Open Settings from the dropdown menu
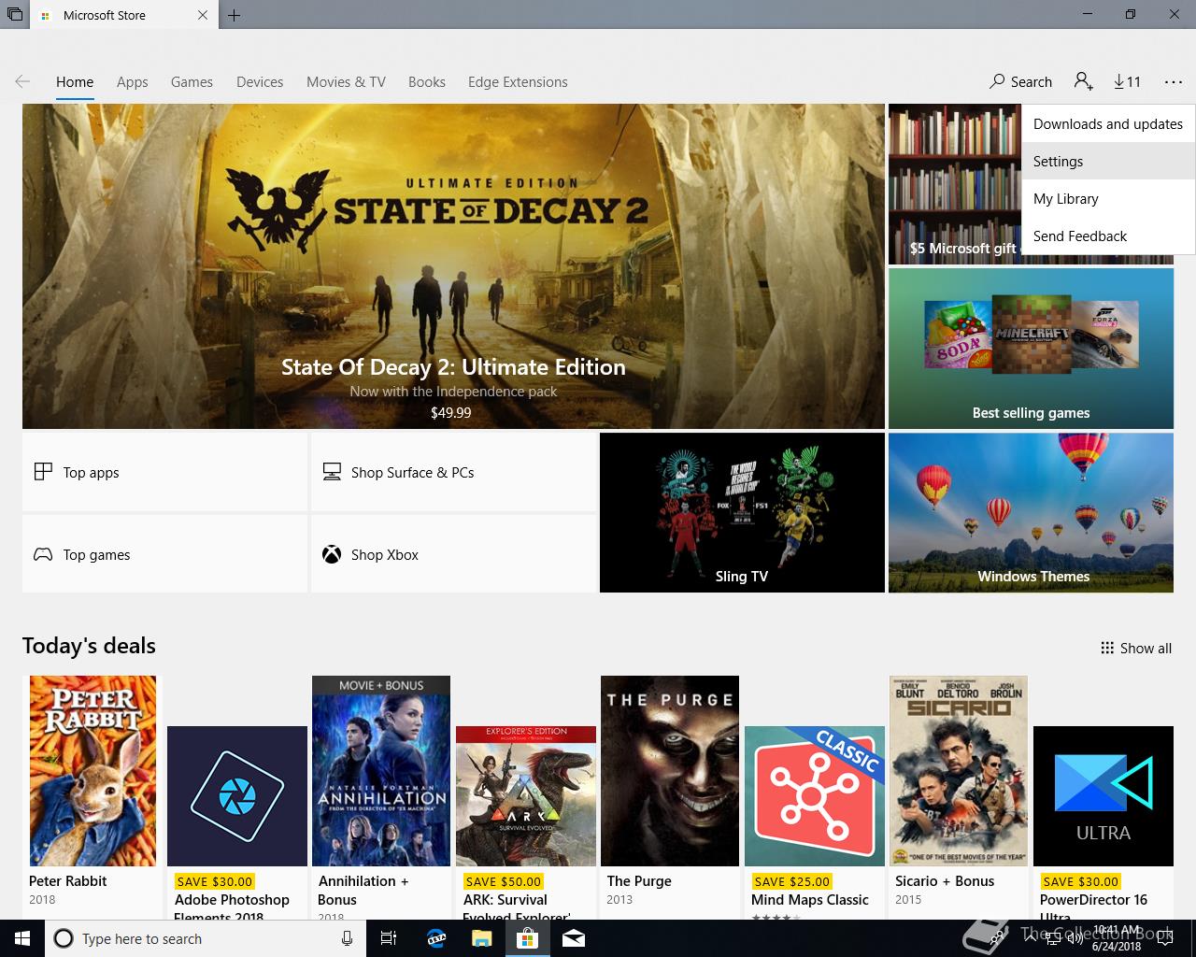The height and width of the screenshot is (957, 1196). (x=1108, y=161)
